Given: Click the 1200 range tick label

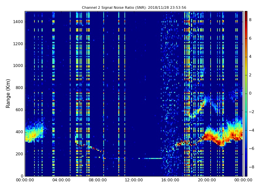Looking at the screenshot, I should 18,44.
